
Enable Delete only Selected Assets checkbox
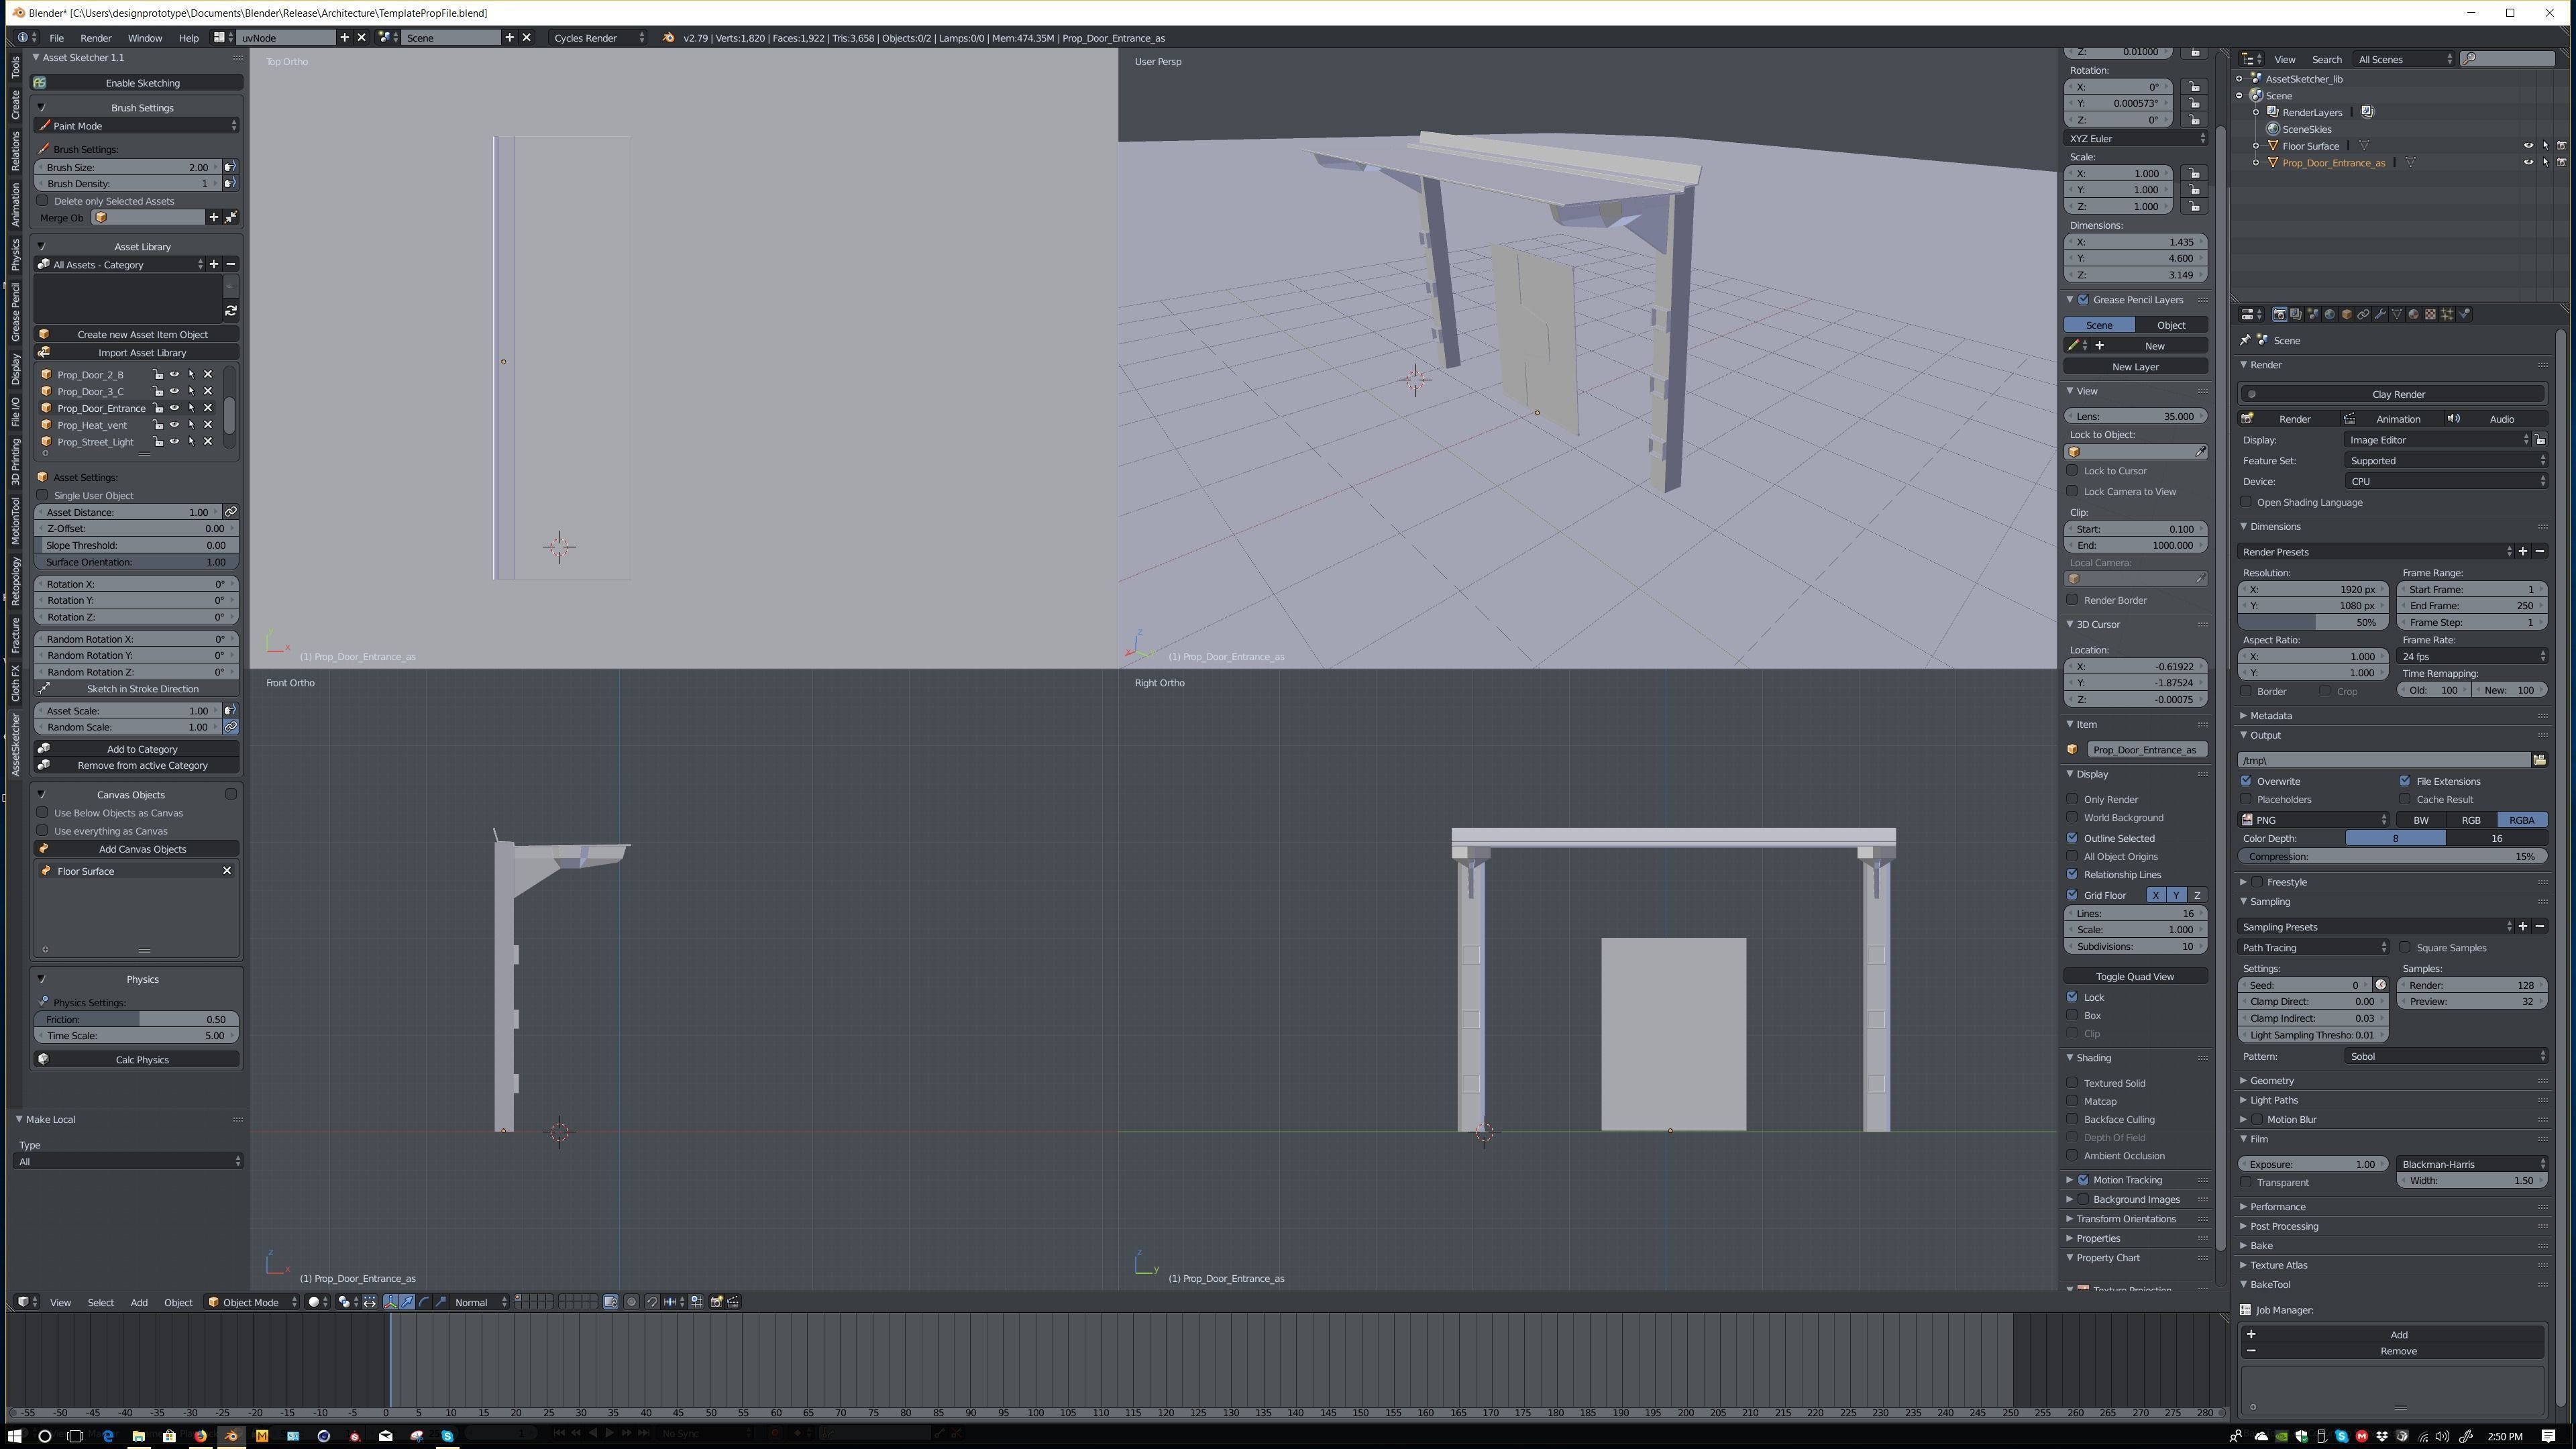[42, 201]
